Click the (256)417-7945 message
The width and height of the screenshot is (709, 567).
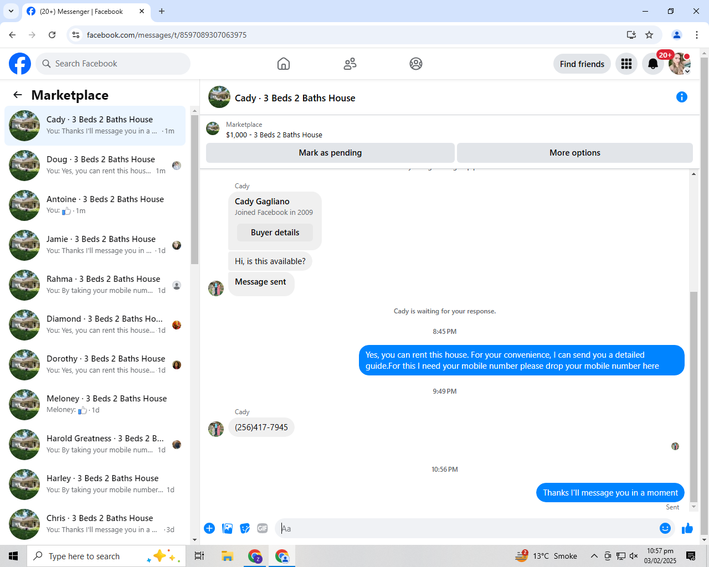click(261, 427)
